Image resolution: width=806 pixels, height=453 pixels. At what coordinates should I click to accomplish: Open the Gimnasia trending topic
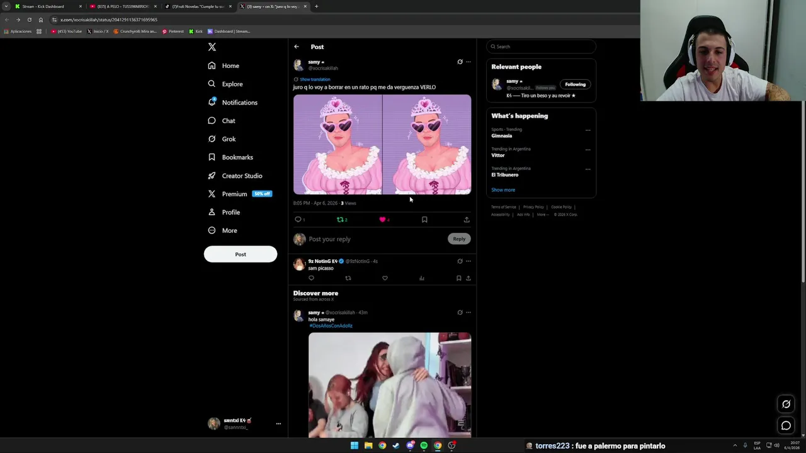502,136
